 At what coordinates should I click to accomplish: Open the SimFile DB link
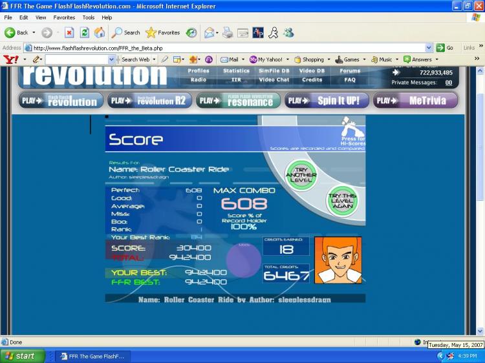point(274,71)
